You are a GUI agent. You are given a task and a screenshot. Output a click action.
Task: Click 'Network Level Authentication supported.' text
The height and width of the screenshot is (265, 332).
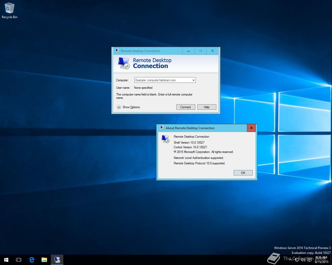199,158
